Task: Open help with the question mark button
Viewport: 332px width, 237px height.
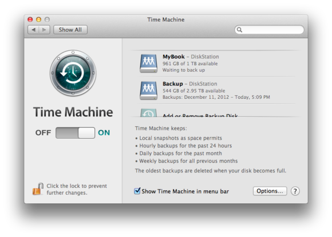Action: click(x=295, y=191)
